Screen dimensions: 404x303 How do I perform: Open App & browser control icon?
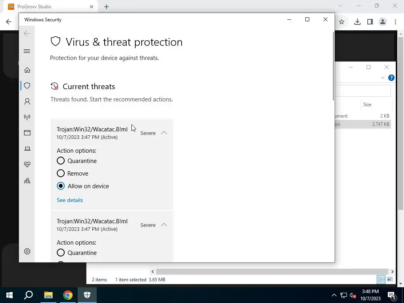click(x=27, y=133)
